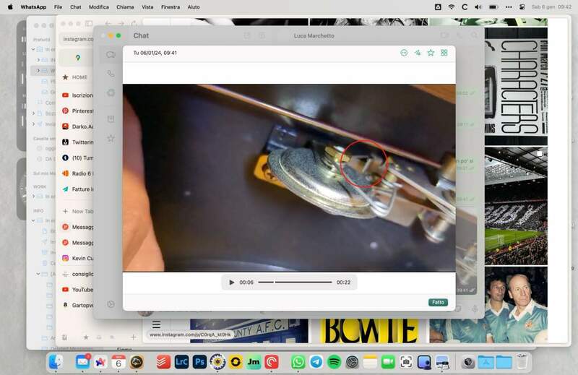
Task: Open the Modifica menu
Action: click(x=99, y=7)
